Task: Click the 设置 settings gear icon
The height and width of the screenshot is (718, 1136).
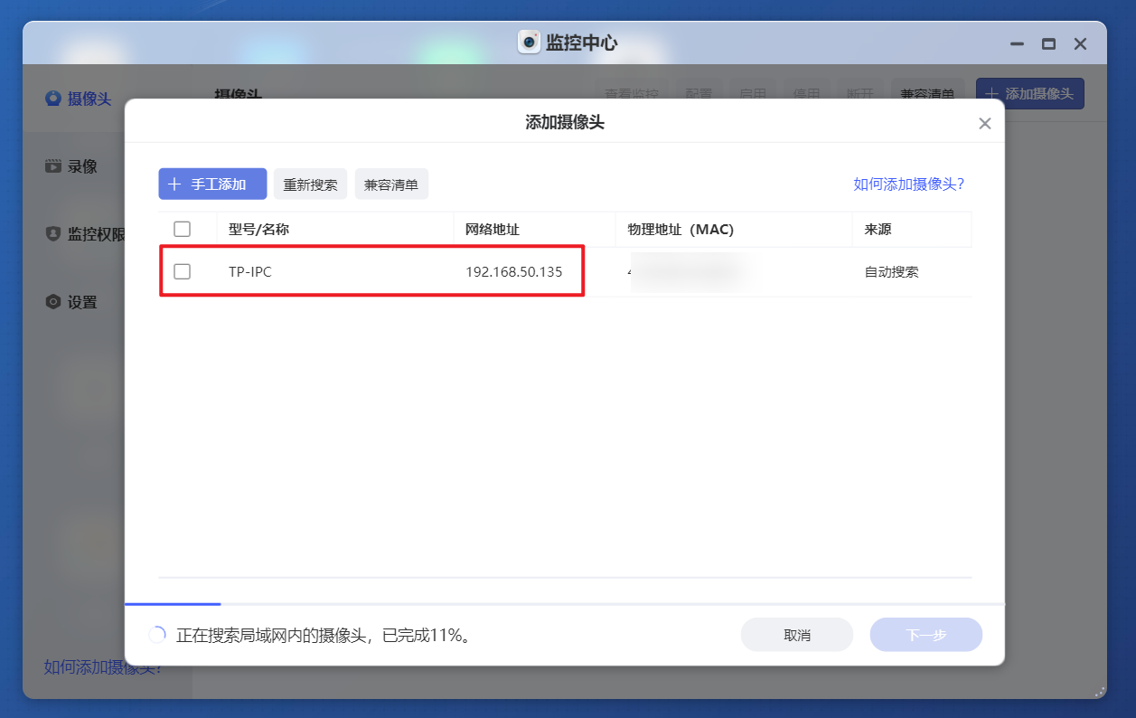Action: [52, 301]
